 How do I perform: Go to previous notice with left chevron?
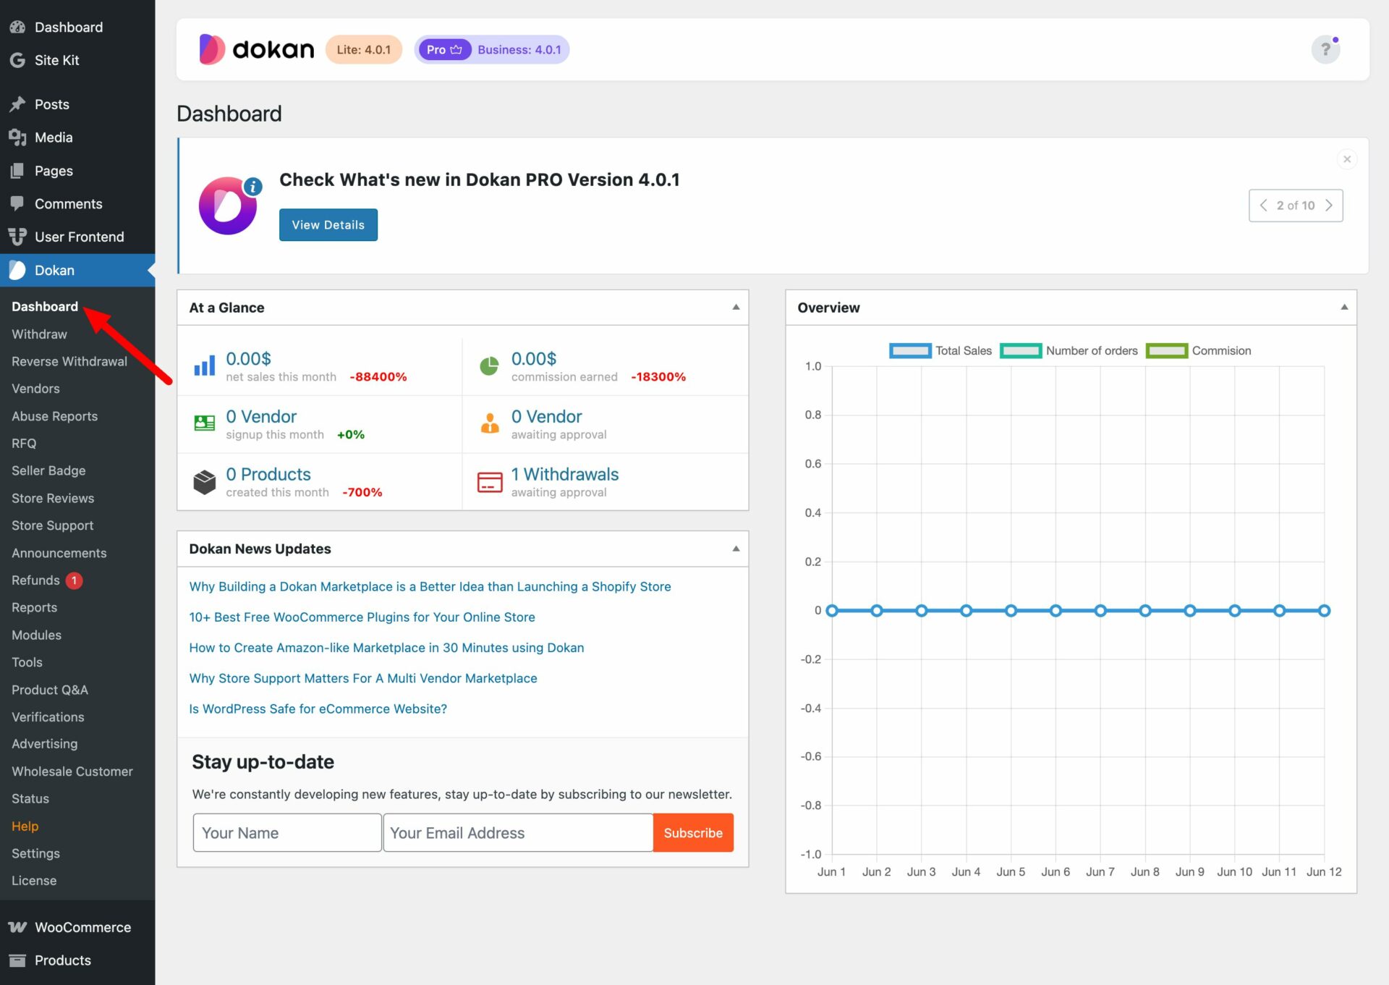coord(1263,206)
